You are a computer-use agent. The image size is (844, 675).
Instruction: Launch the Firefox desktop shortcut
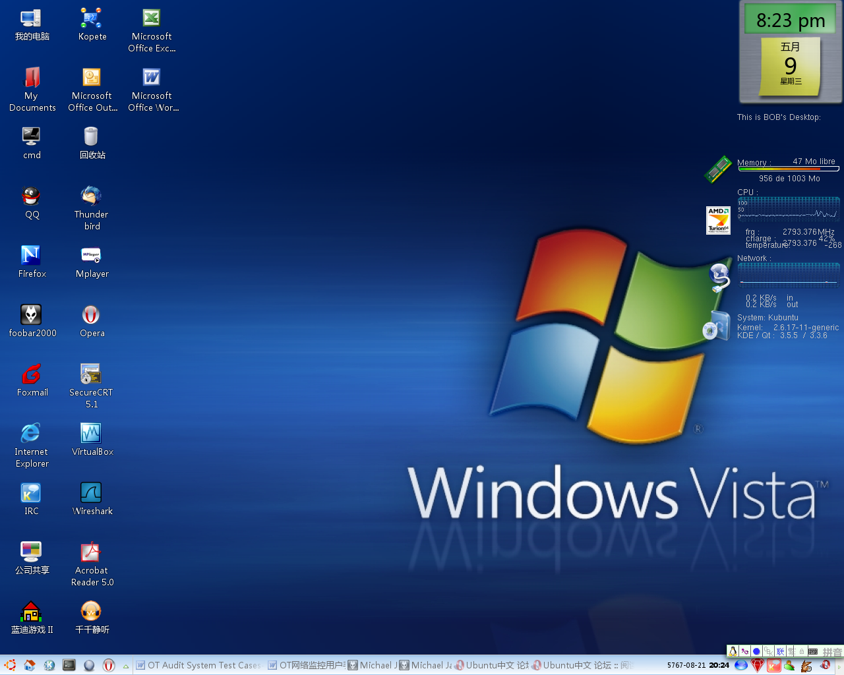click(31, 262)
